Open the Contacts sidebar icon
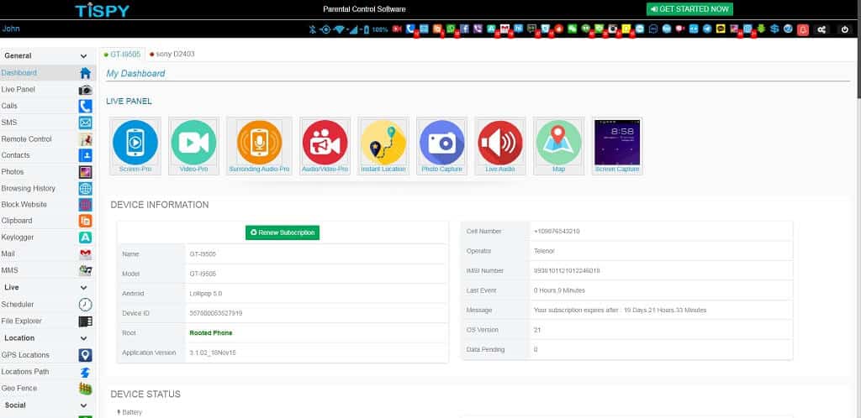 pos(85,155)
